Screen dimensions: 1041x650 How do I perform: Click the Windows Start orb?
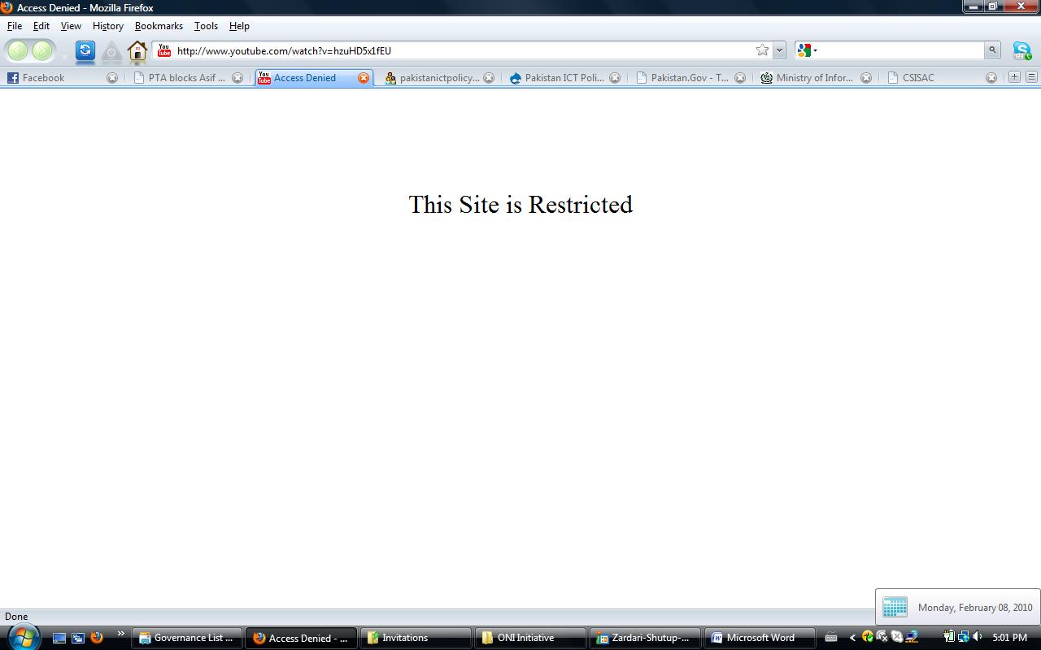(22, 637)
